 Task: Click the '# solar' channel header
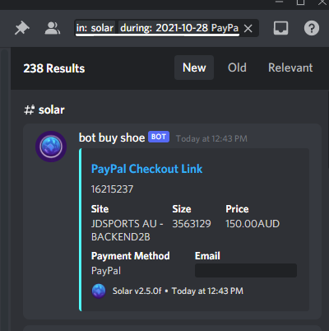[x=44, y=110]
